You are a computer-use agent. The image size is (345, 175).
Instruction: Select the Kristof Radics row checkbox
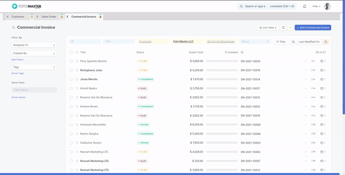[x=72, y=89]
